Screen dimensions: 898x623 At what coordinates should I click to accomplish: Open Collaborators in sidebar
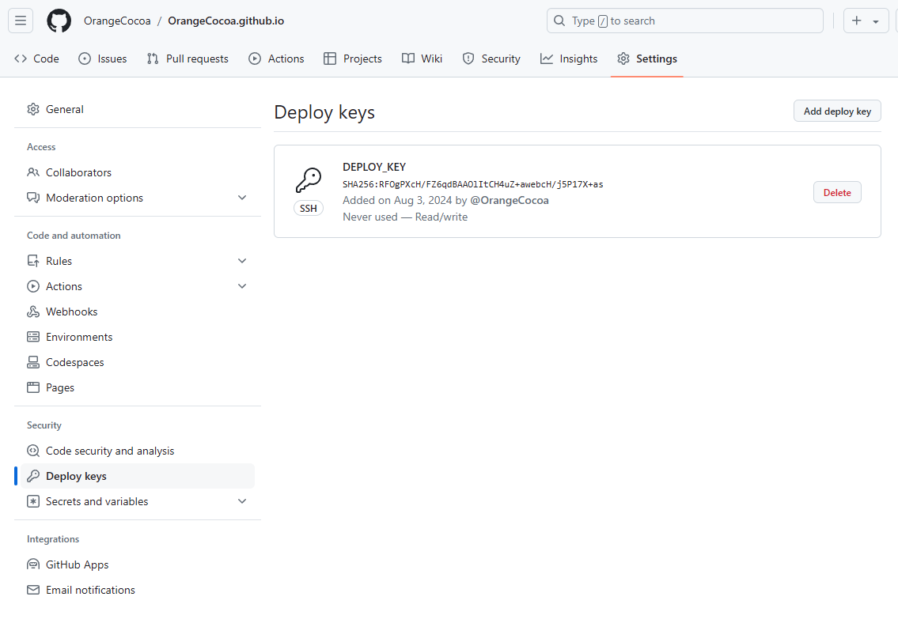(x=138, y=172)
